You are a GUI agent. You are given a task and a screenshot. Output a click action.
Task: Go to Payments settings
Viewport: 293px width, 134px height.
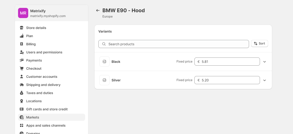34,60
